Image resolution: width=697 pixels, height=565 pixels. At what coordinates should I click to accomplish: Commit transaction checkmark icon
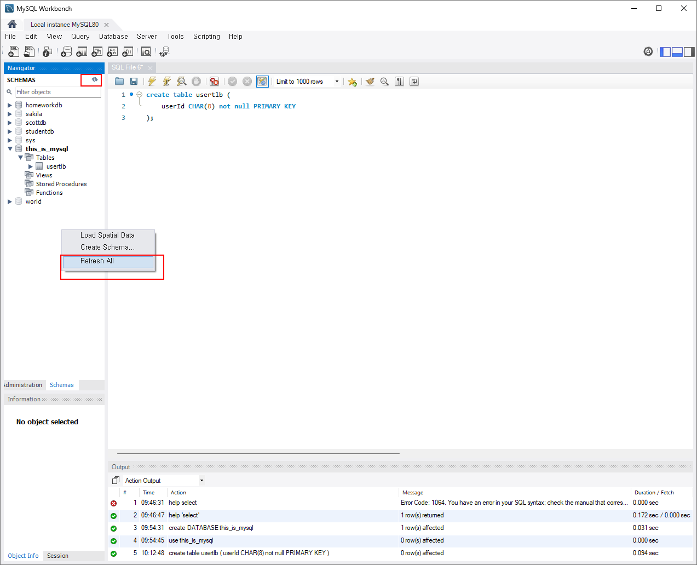[x=233, y=82]
